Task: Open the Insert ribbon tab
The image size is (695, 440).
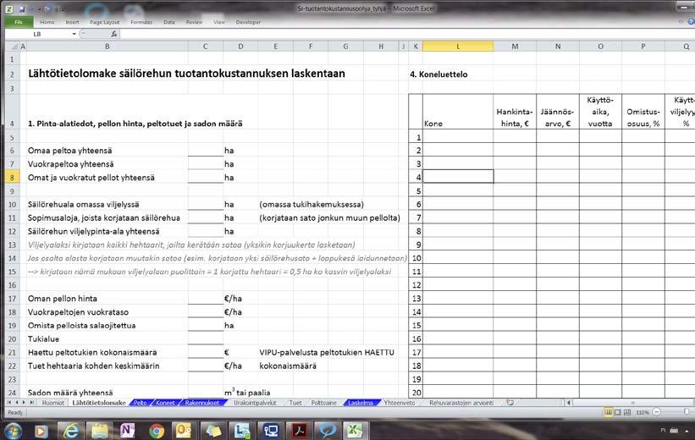Action: click(72, 22)
